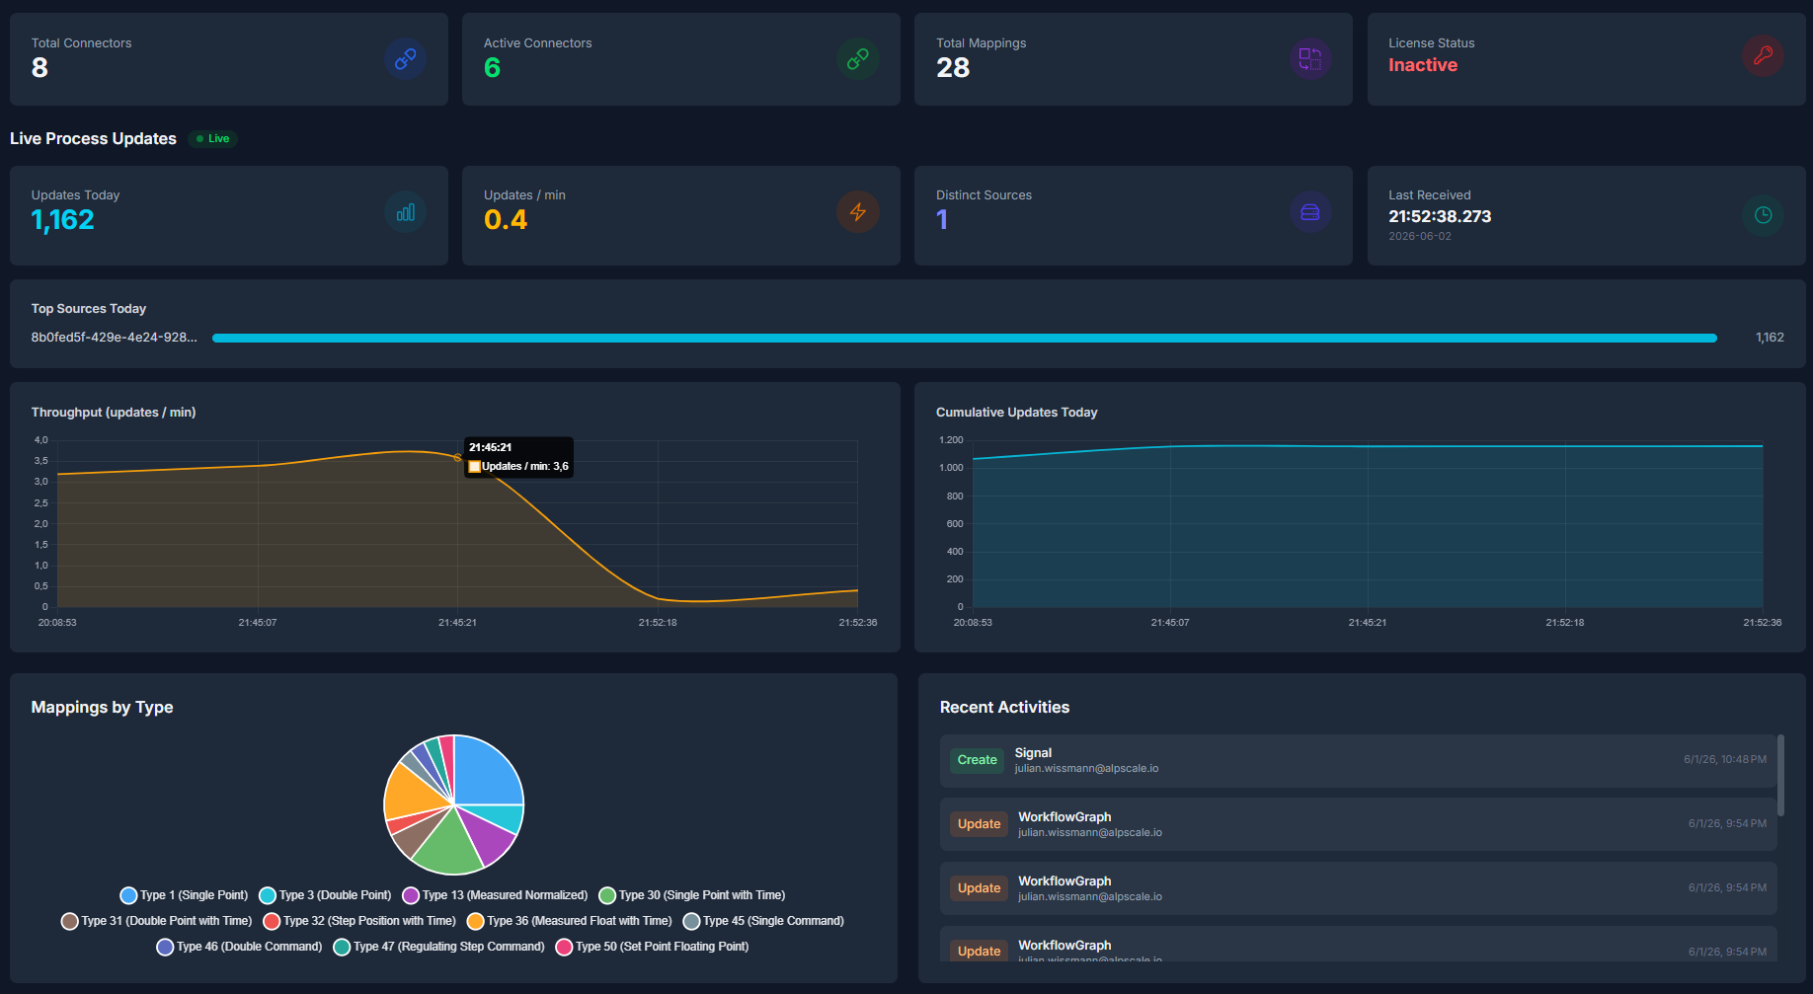Click the Live status badge
The height and width of the screenshot is (994, 1813).
click(213, 139)
